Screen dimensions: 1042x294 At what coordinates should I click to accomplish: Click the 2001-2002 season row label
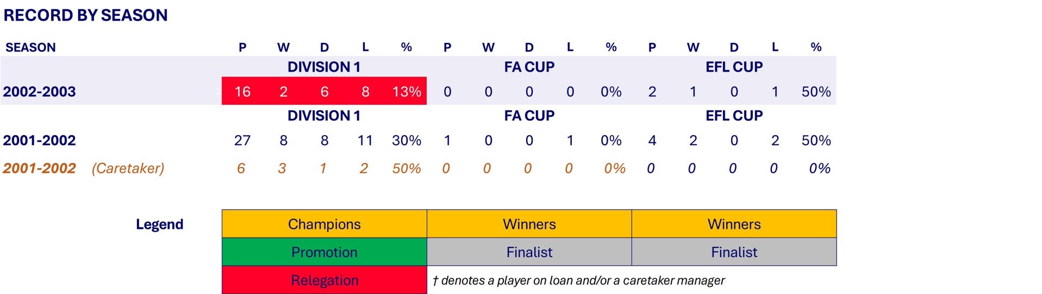[x=39, y=140]
